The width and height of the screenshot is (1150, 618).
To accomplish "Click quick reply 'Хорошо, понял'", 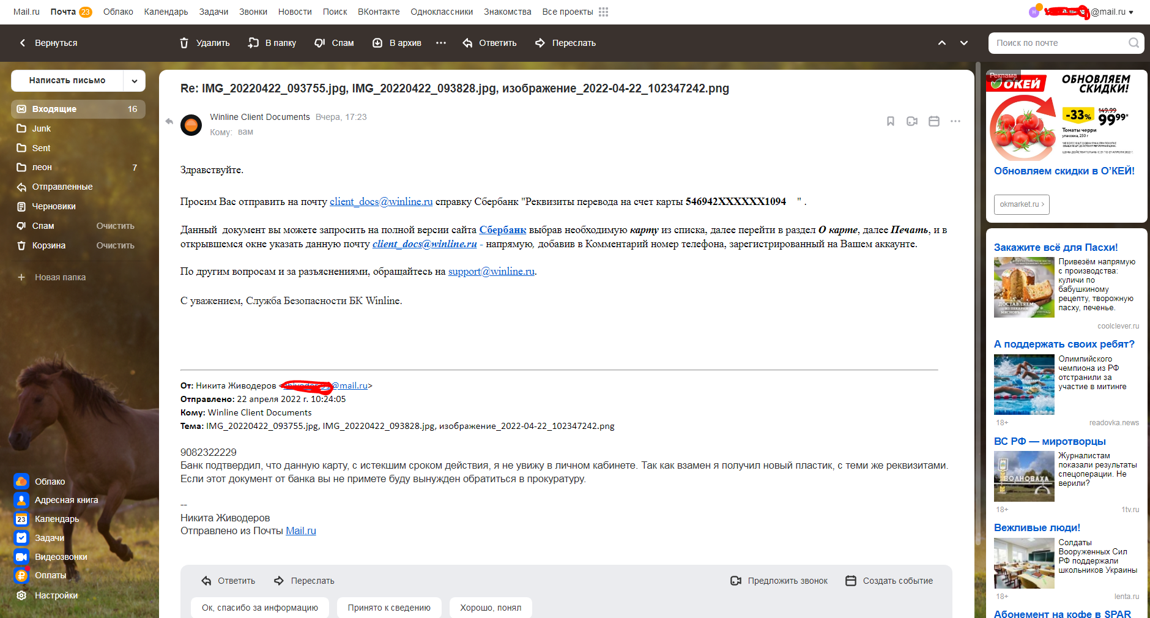I will [491, 608].
